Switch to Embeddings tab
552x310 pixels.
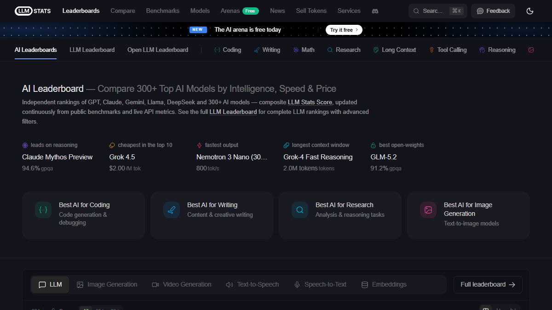pyautogui.click(x=384, y=285)
